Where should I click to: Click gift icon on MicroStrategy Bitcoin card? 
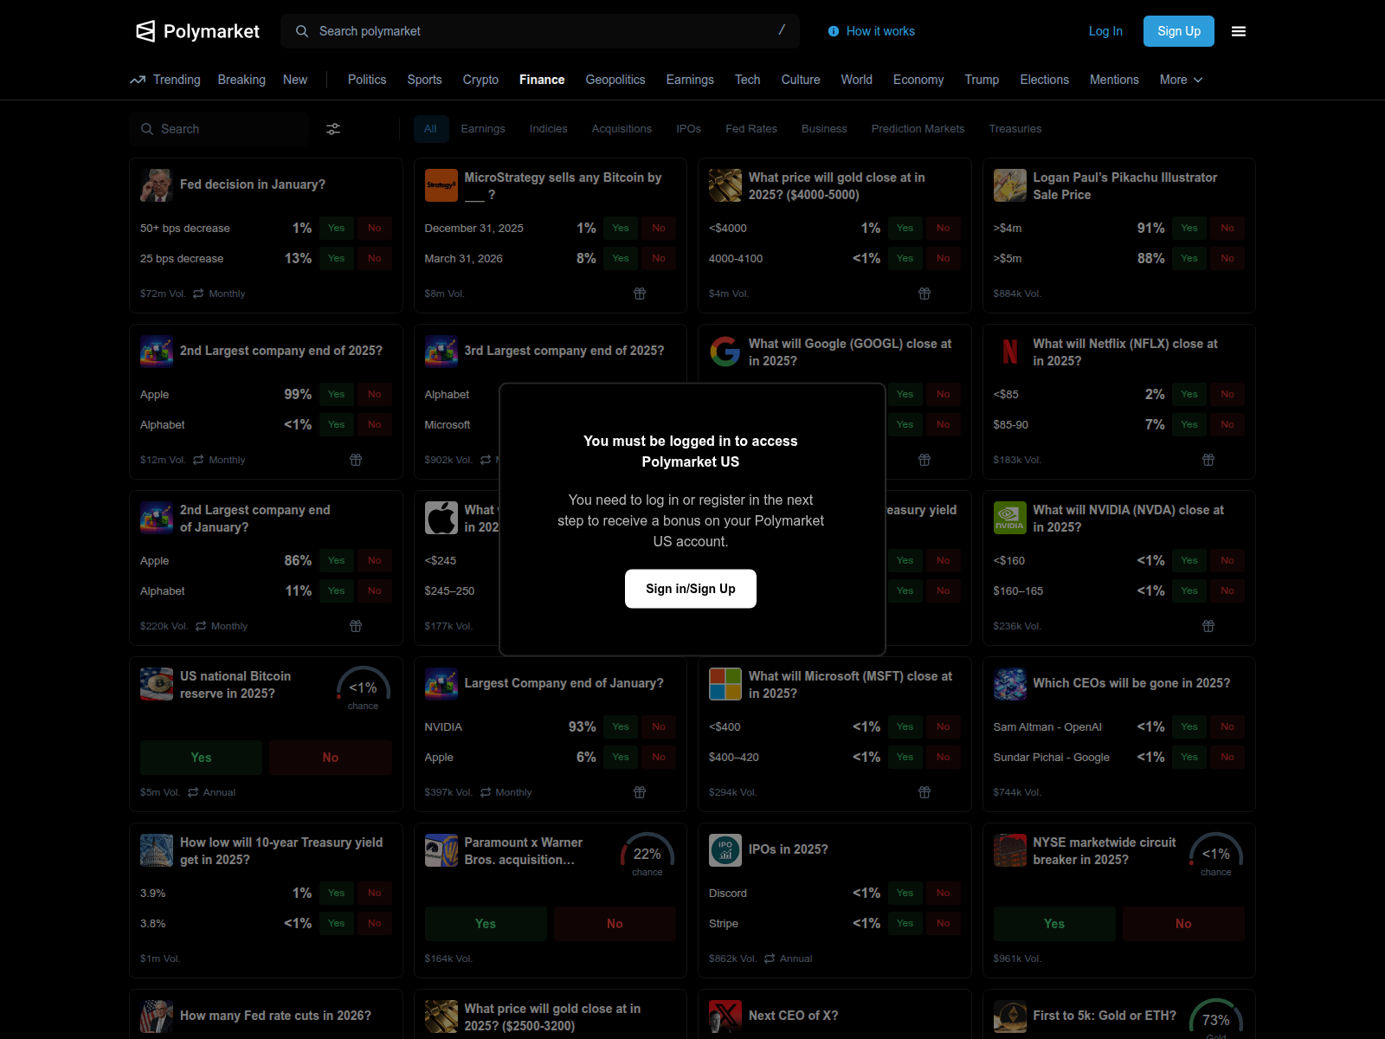[x=640, y=294]
